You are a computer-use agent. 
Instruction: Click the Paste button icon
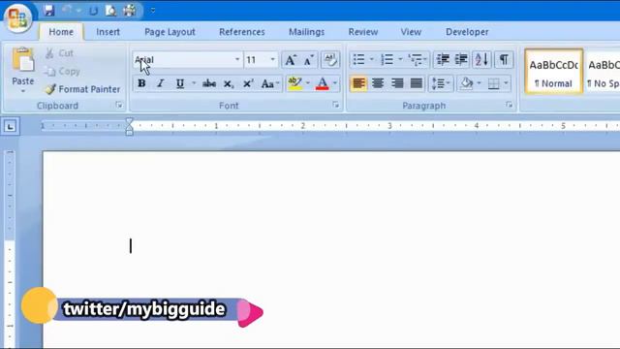tap(23, 60)
